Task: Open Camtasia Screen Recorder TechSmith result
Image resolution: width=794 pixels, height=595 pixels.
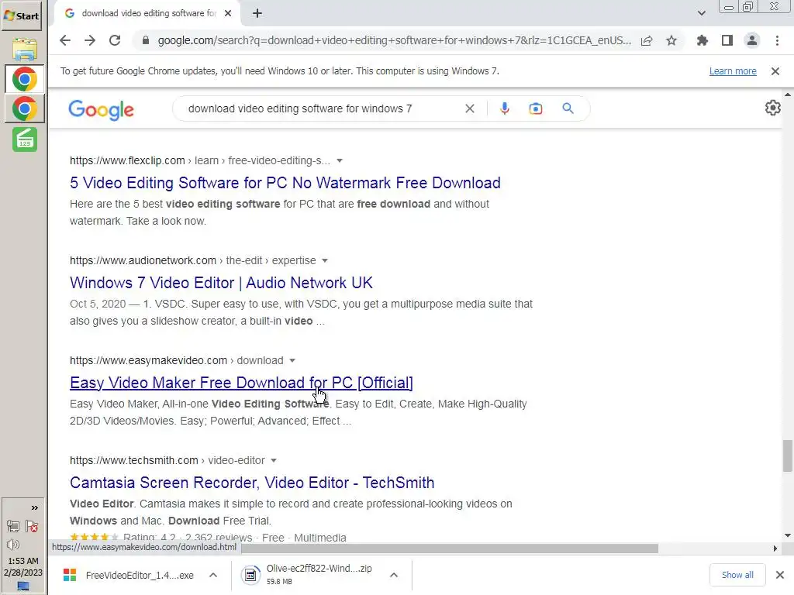Action: [x=252, y=482]
